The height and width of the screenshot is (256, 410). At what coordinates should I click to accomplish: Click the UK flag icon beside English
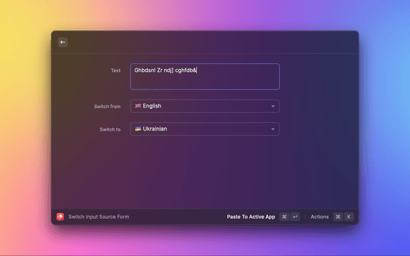click(x=138, y=106)
